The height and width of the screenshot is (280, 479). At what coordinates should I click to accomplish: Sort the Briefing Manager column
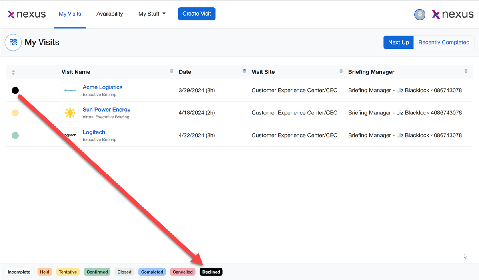click(466, 71)
